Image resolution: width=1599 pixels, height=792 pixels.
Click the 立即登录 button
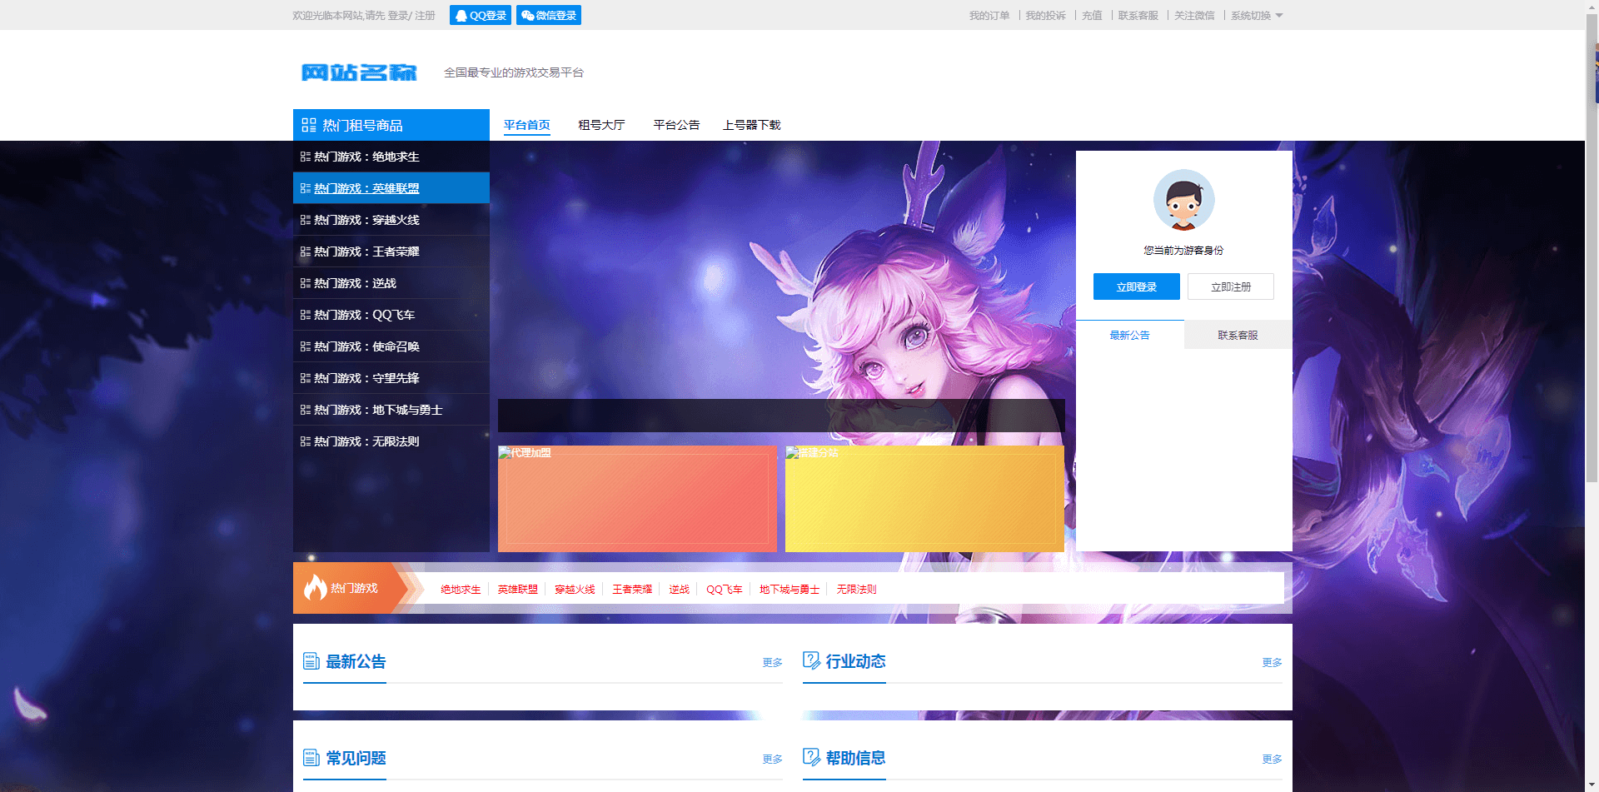click(1136, 286)
